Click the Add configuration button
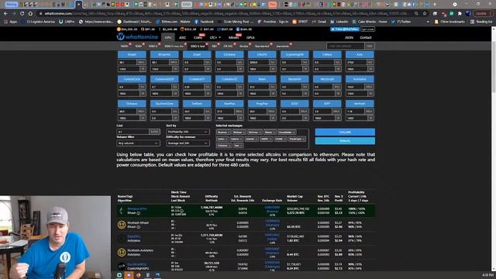Viewport: 496px width, 279px height. (369, 46)
